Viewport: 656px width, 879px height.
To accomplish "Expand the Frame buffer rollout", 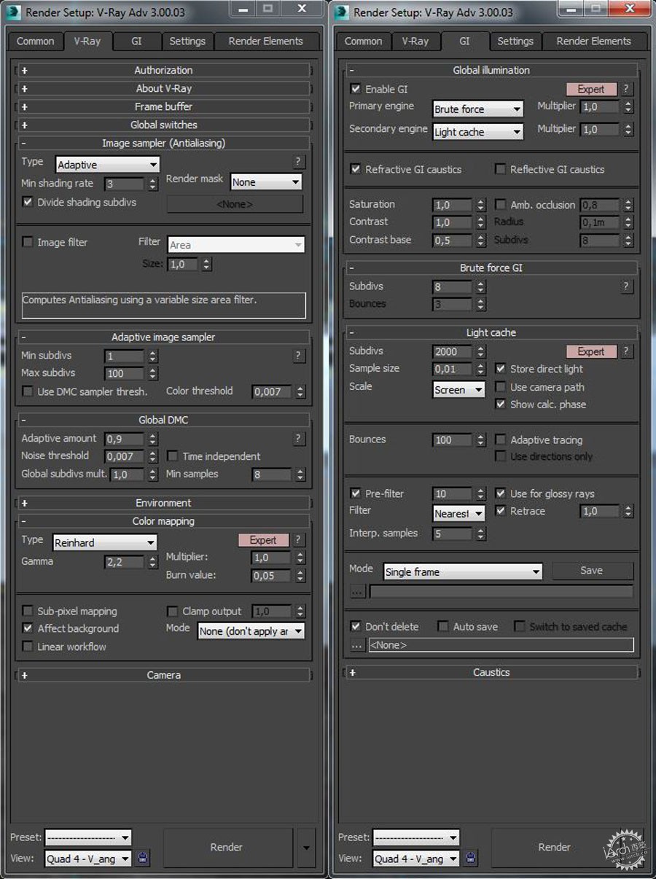I will [x=164, y=106].
